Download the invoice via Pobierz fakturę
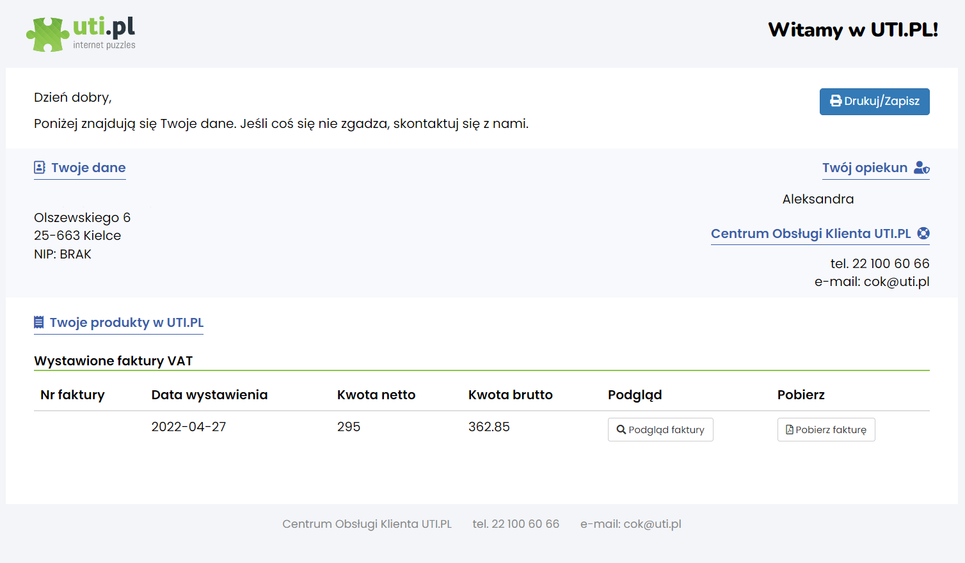 coord(825,430)
